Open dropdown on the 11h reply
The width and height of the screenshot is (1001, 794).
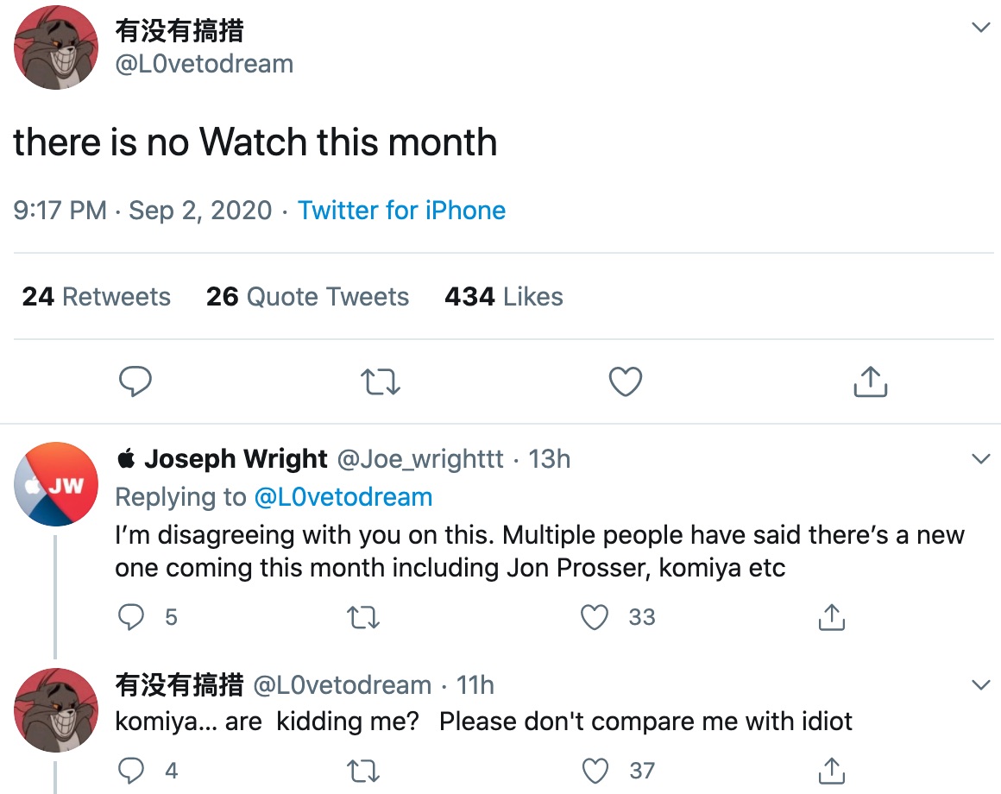980,685
